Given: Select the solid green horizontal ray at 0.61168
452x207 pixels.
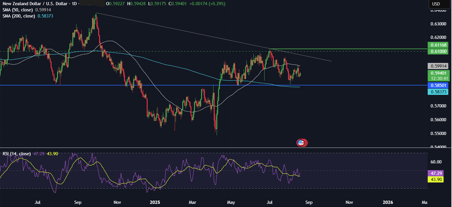Looking at the screenshot, I should point(349,48).
